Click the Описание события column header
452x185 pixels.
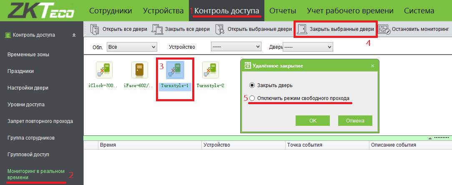click(410, 145)
